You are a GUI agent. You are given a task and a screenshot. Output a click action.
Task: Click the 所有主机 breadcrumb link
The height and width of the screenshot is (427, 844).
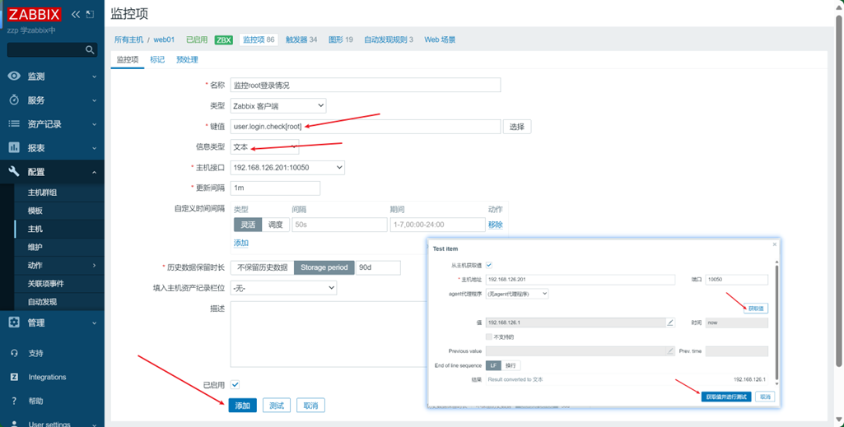pos(128,39)
